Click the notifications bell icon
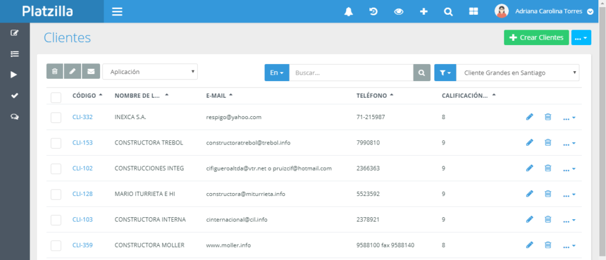The width and height of the screenshot is (606, 260). coord(349,11)
